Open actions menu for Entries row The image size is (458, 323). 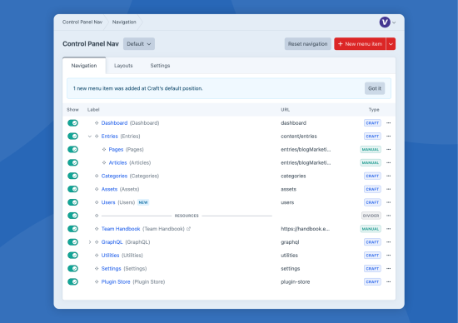tap(389, 136)
